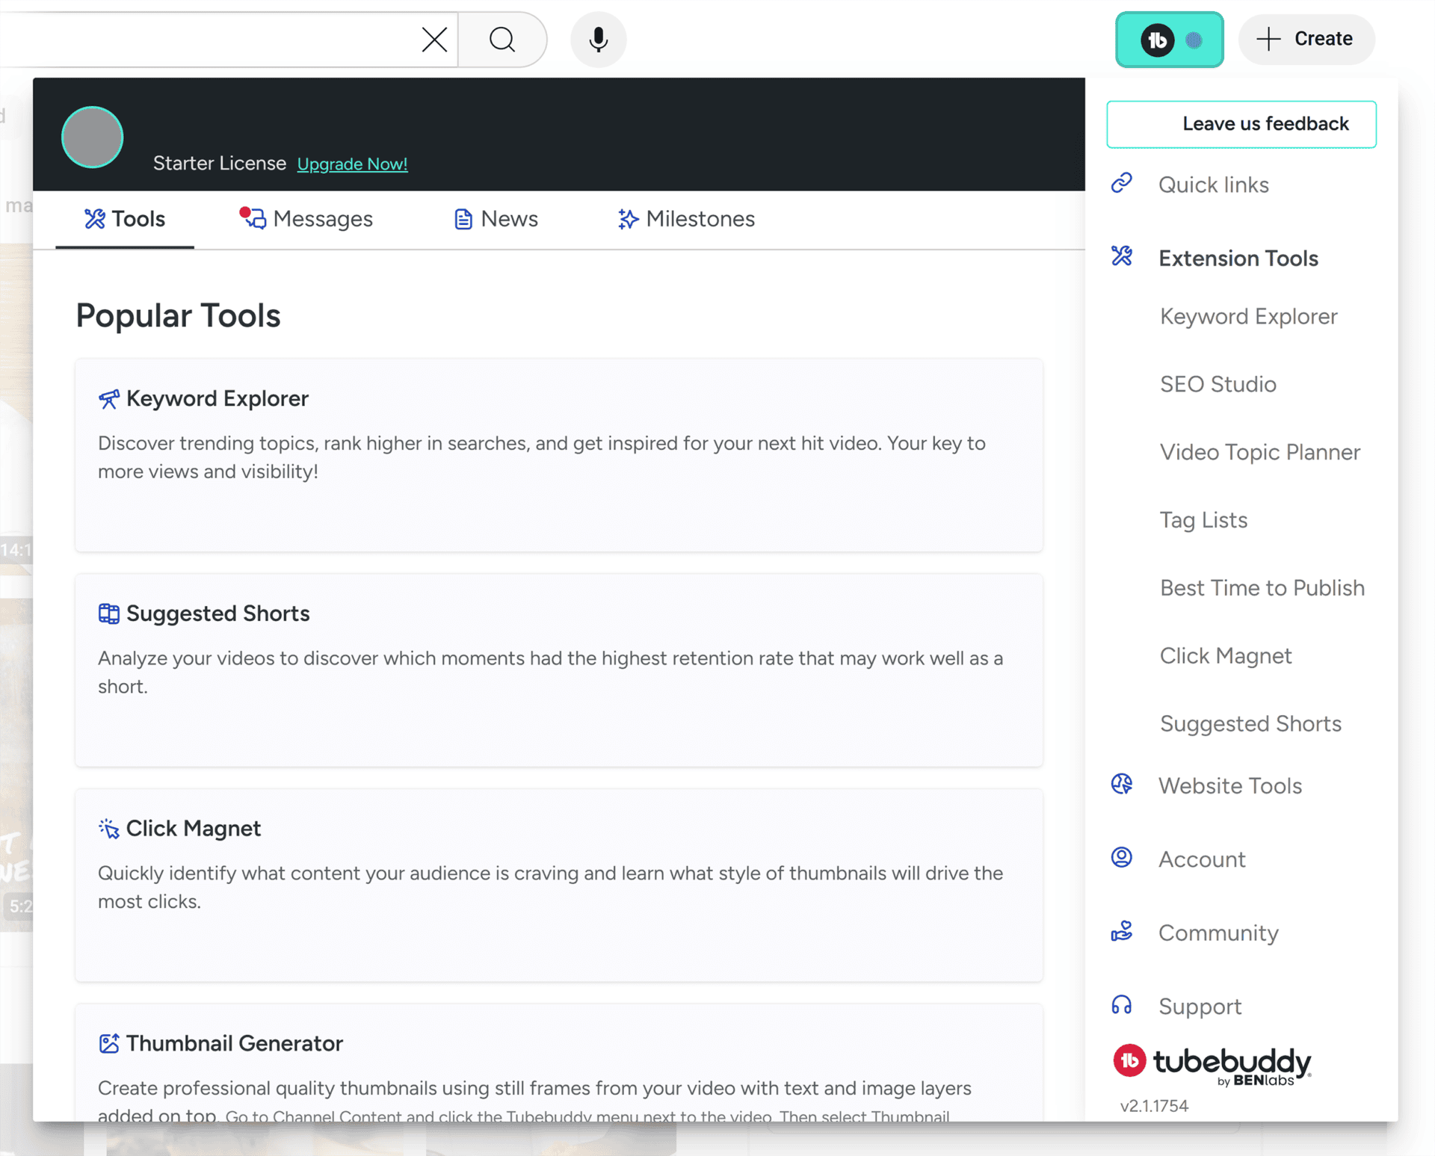Click the Support headset icon

pos(1122,1004)
